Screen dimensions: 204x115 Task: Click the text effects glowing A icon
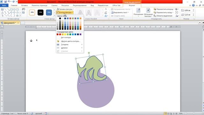106,16
